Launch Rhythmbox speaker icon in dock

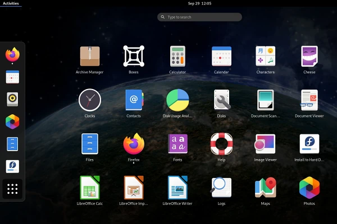[12, 99]
